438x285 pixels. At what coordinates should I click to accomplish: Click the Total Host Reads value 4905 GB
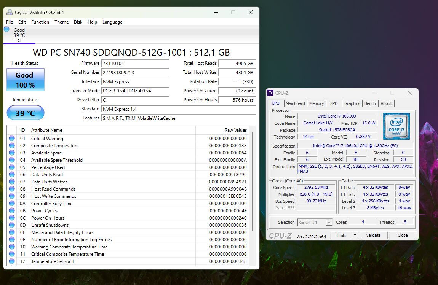pyautogui.click(x=237, y=64)
